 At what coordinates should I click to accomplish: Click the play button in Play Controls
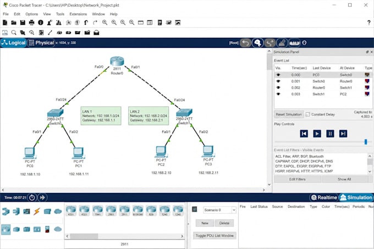317,134
